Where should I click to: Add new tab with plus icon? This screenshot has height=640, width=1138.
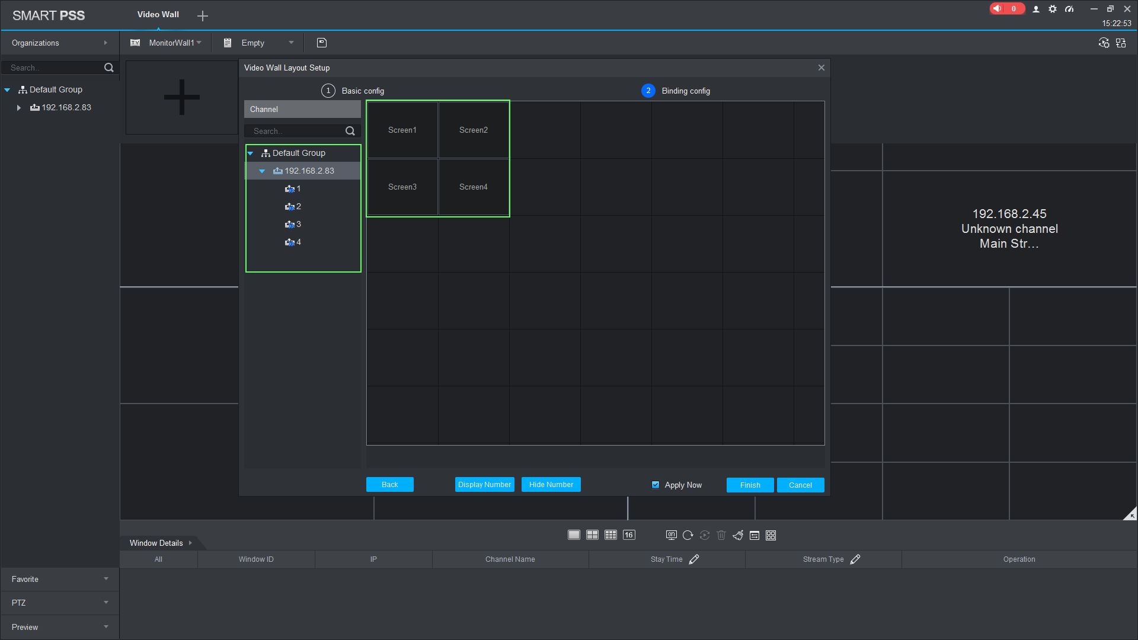pyautogui.click(x=203, y=16)
